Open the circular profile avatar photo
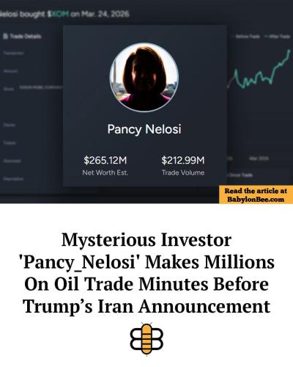This screenshot has height=367, width=293. point(144,77)
